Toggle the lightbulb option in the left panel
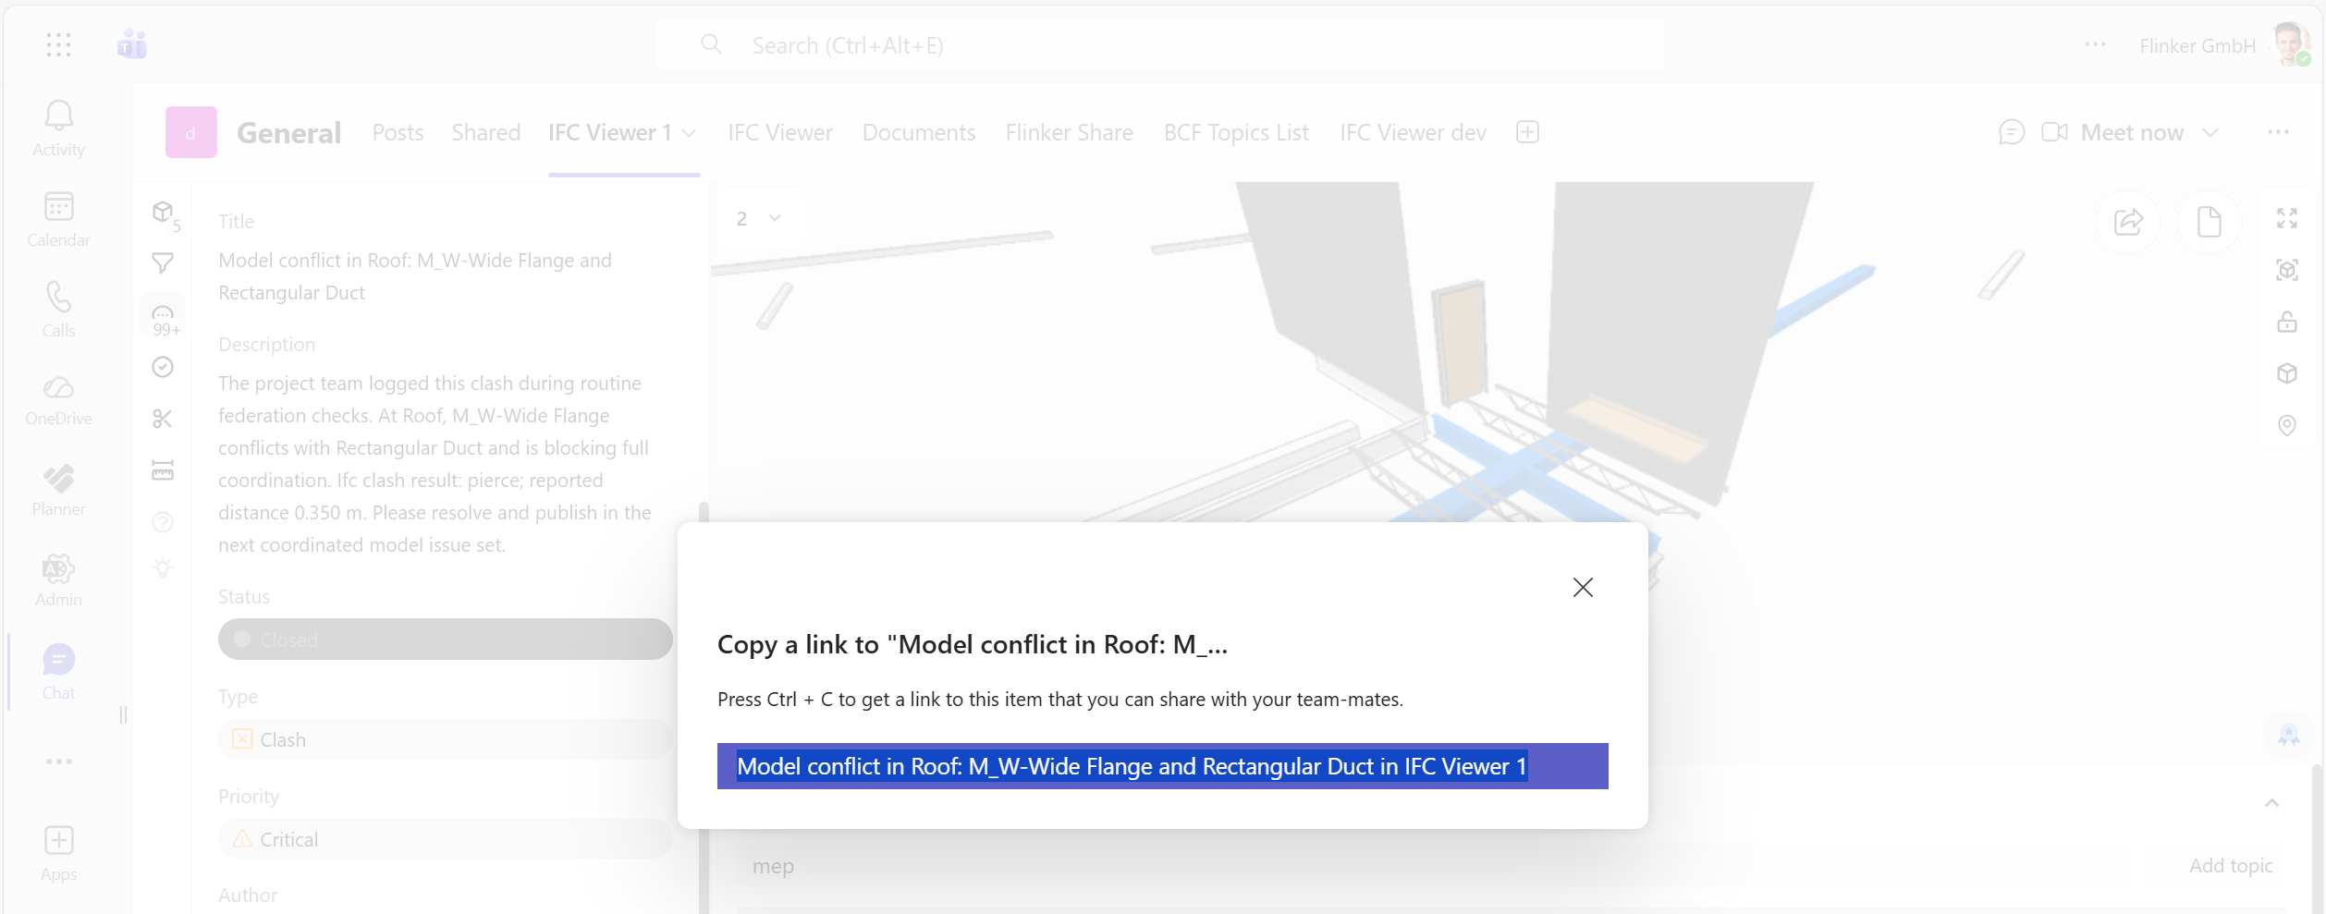 coord(163,567)
